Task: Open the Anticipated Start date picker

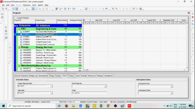Action: tap(172, 86)
